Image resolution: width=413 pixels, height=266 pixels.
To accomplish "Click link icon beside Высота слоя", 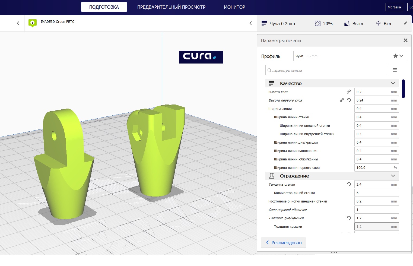I will coord(349,92).
